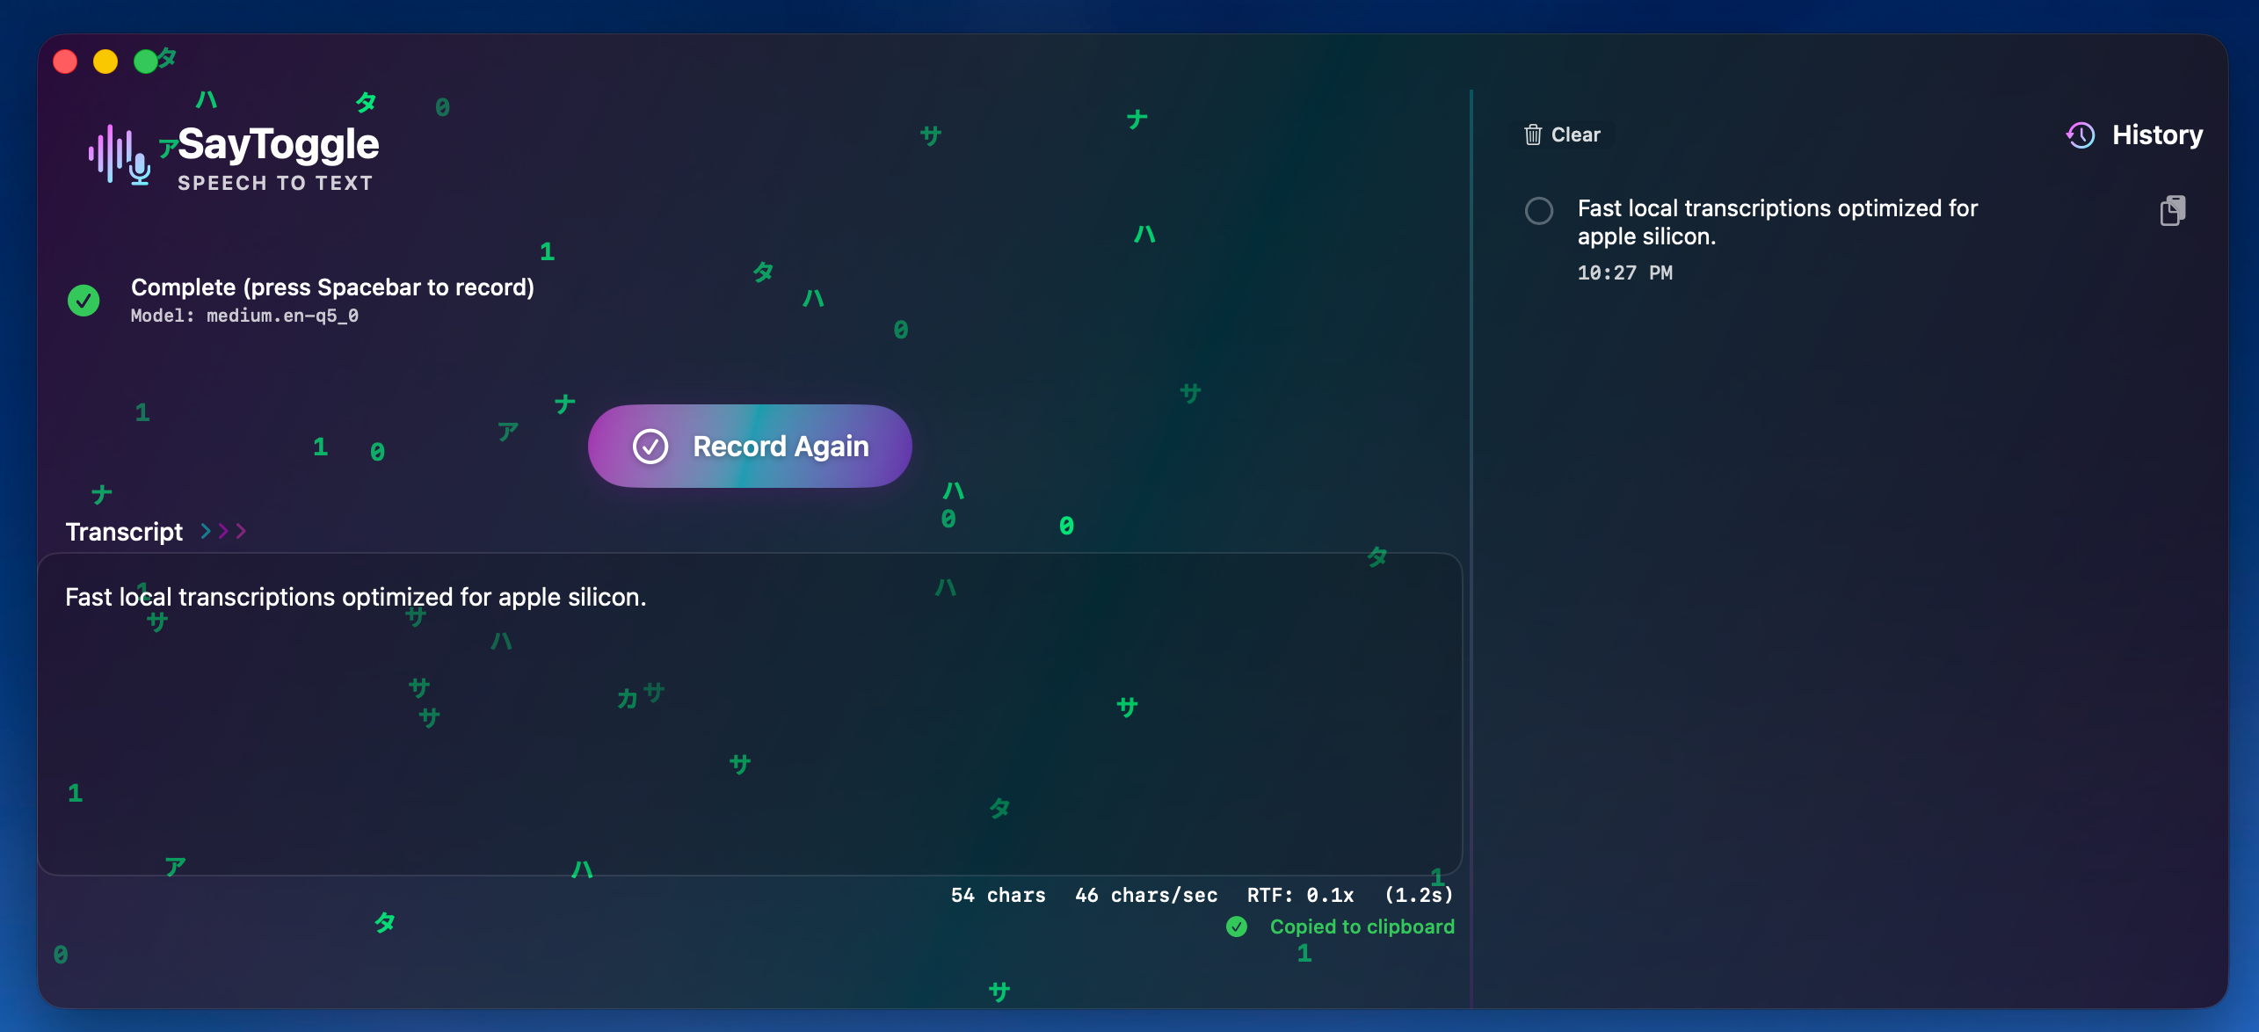The image size is (2259, 1032).
Task: Click the copy icon for the history entry
Action: pyautogui.click(x=2171, y=211)
